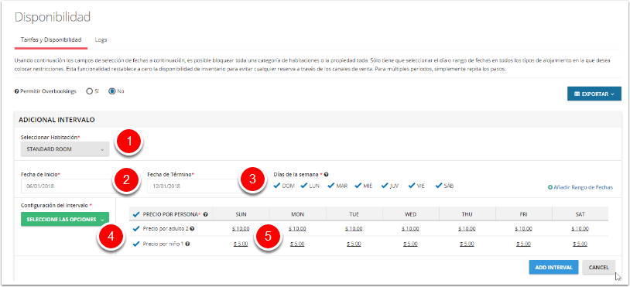The height and width of the screenshot is (287, 630).
Task: Click the Fecha de Inicio date field
Action: 68,186
